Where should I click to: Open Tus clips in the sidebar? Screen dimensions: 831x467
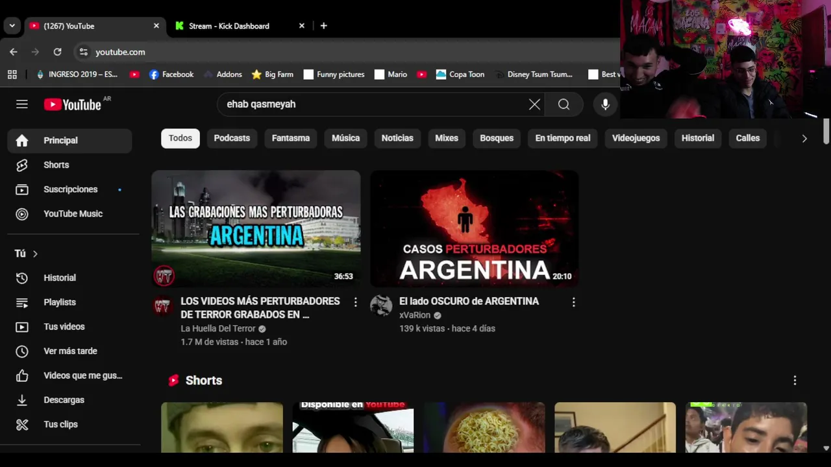point(69,424)
